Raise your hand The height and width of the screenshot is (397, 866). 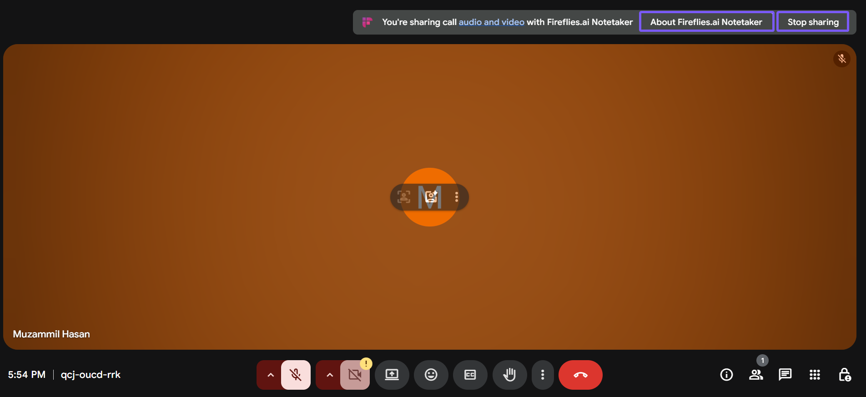509,375
